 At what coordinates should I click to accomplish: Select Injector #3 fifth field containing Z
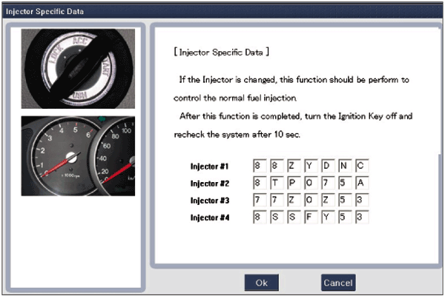point(328,200)
